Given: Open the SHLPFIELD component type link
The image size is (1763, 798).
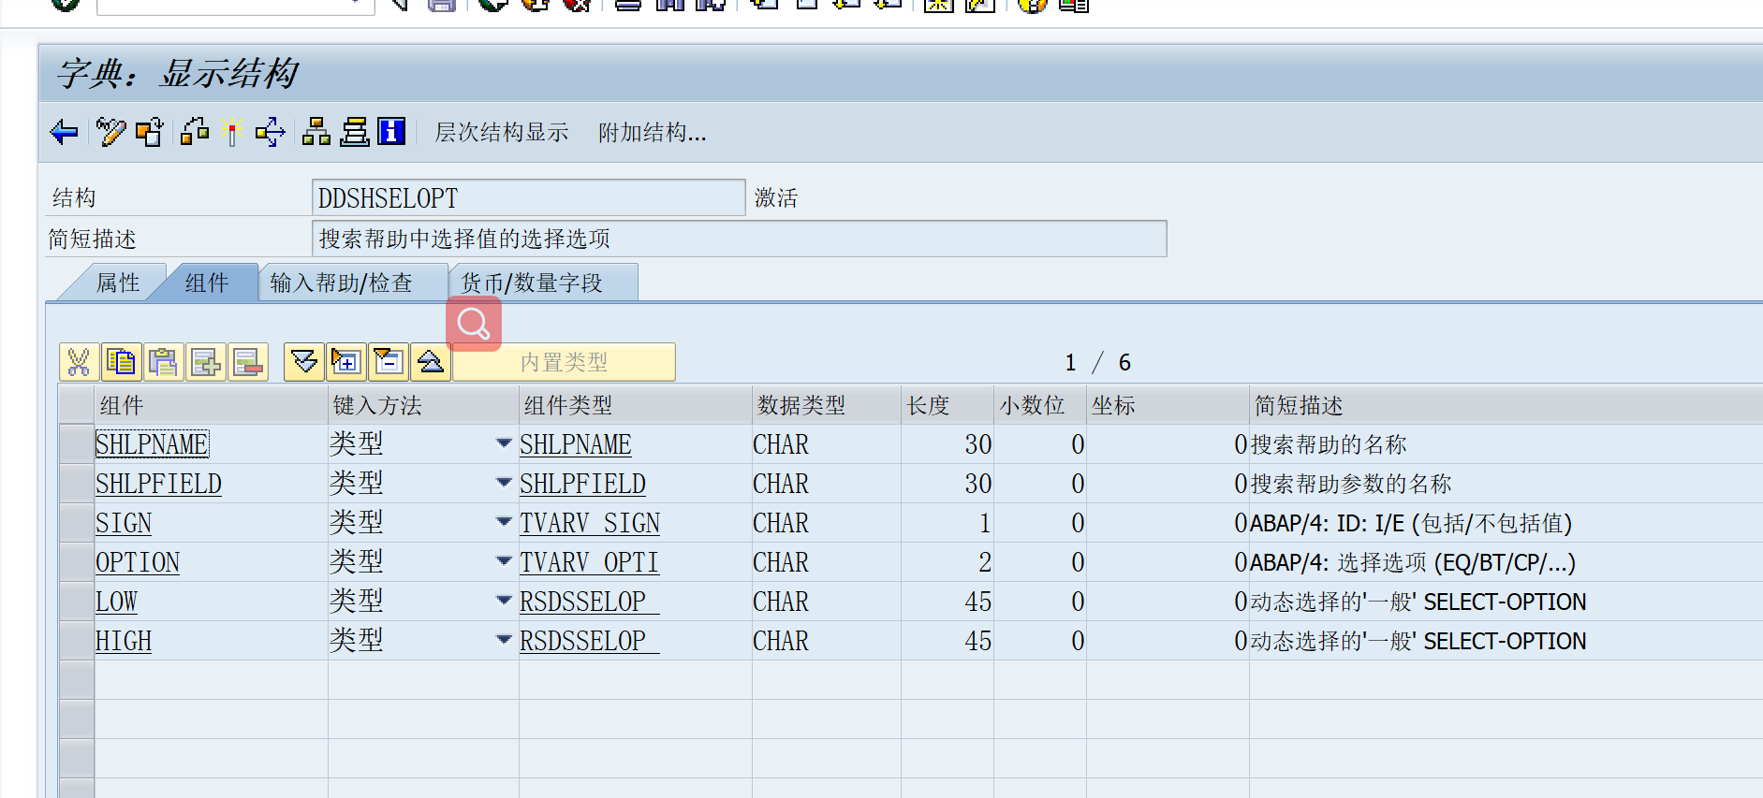Looking at the screenshot, I should pos(582,484).
